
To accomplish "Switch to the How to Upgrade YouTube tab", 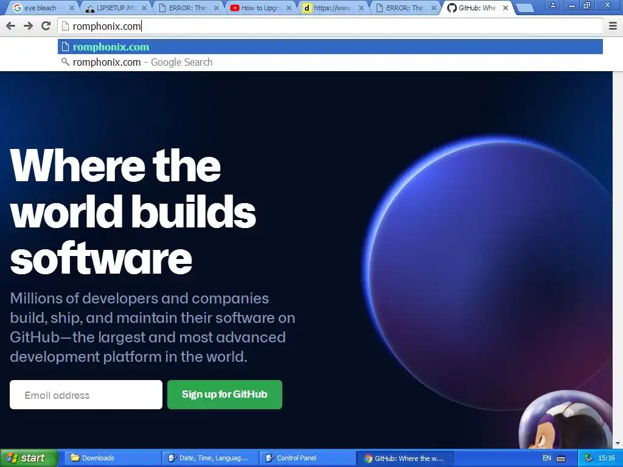I will (260, 8).
